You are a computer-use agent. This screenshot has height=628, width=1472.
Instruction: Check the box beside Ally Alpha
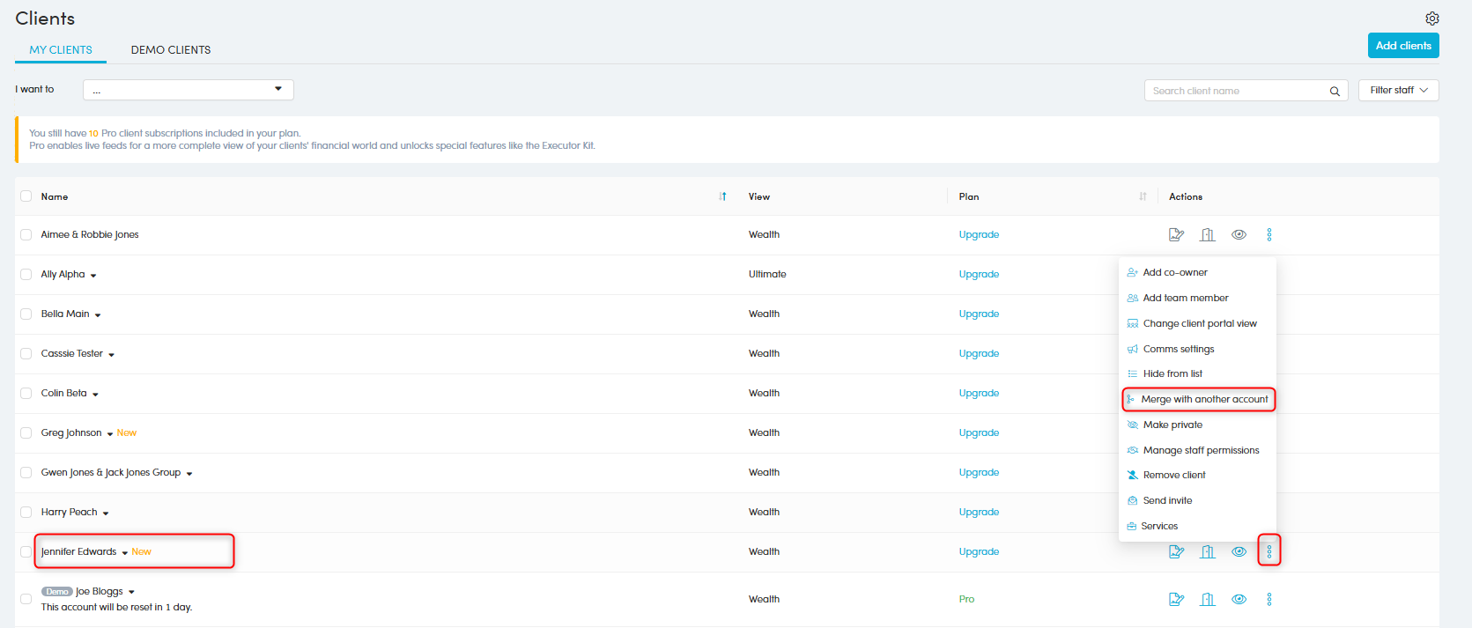tap(26, 275)
